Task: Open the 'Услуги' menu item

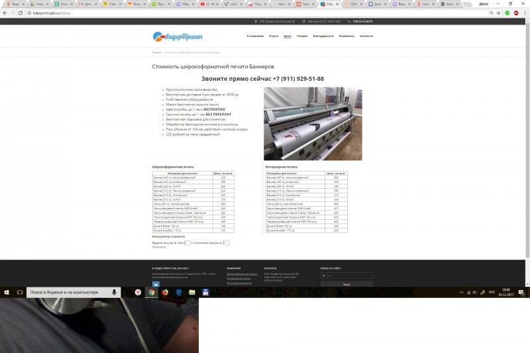Action: coord(274,36)
